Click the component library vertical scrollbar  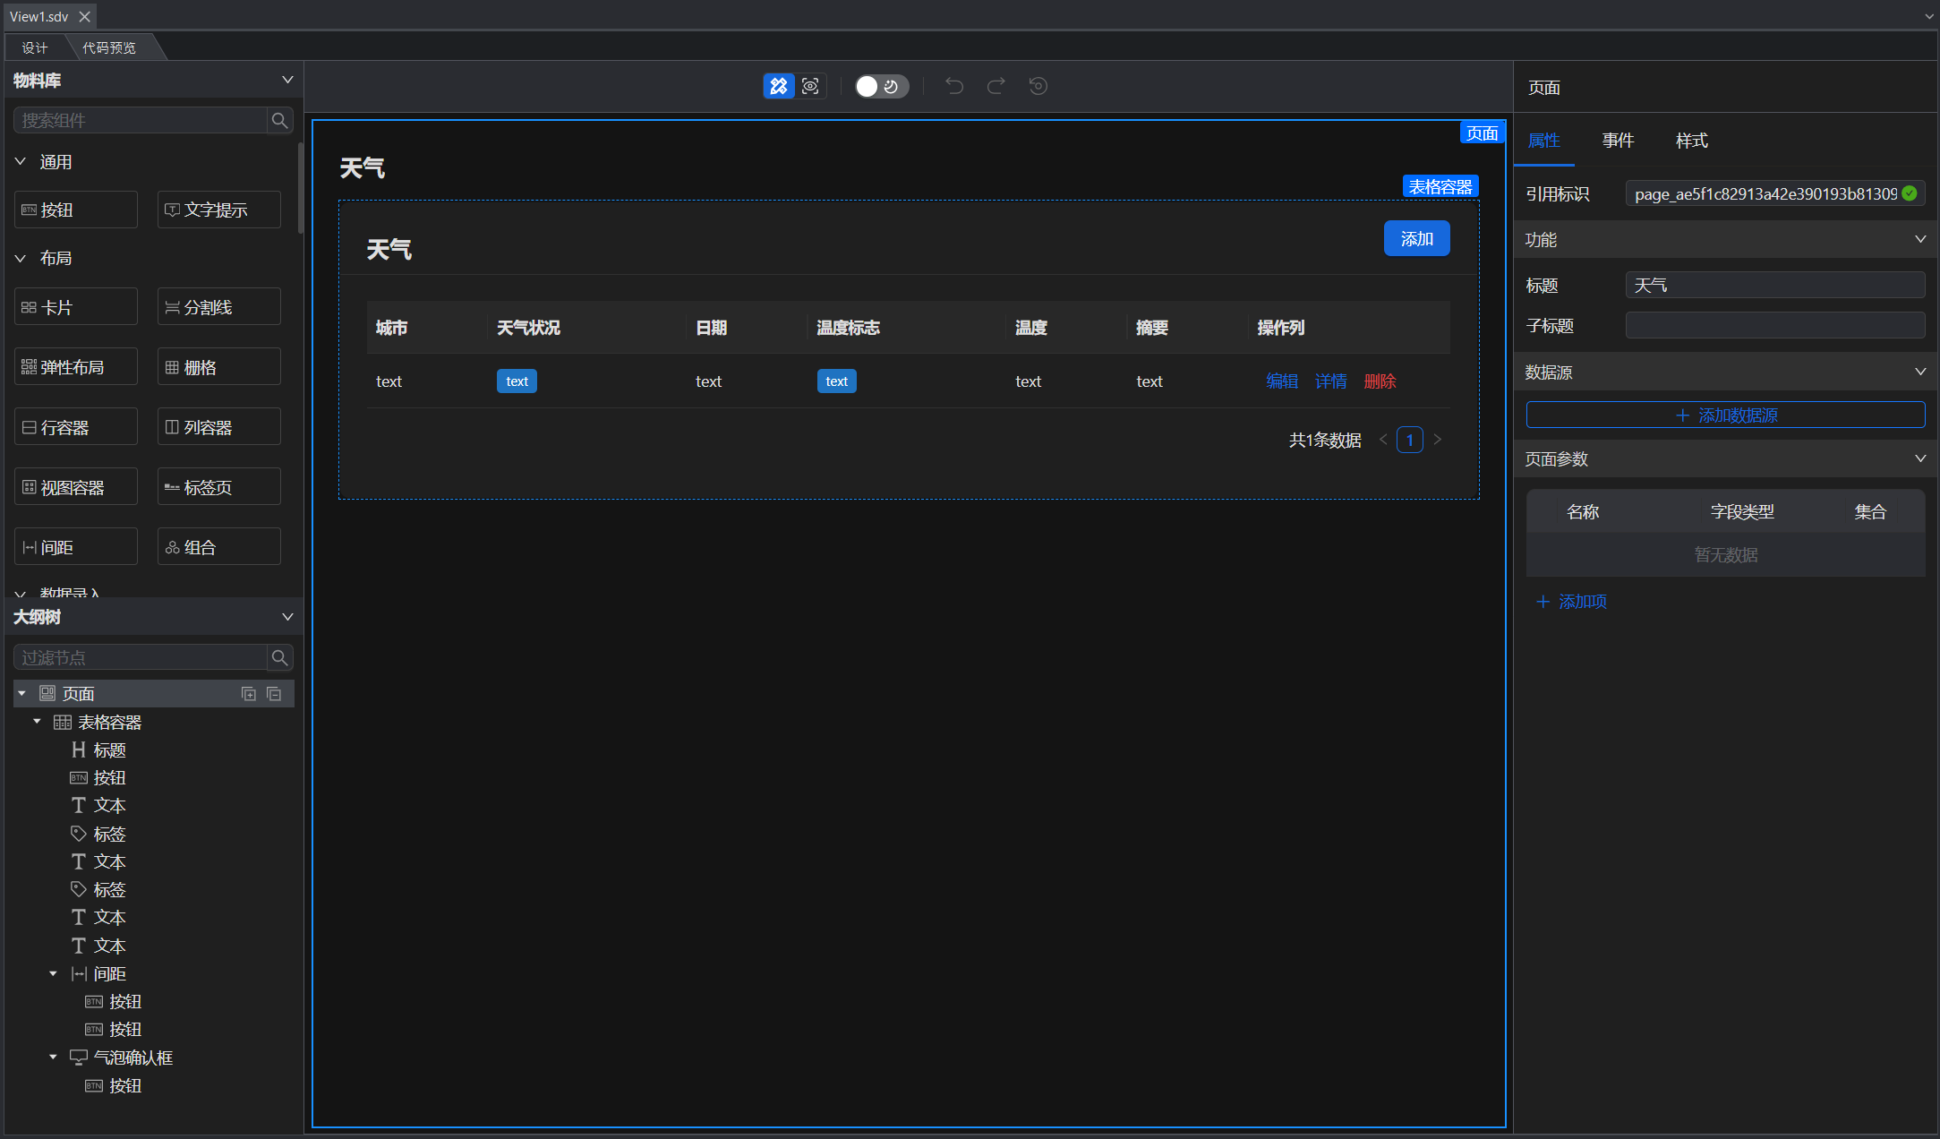tap(300, 188)
